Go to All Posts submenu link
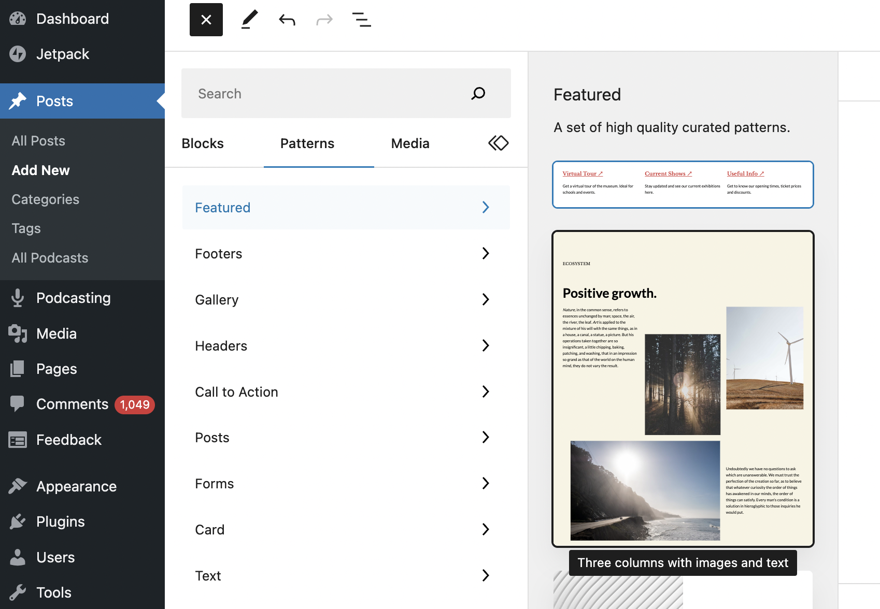 pos(38,141)
